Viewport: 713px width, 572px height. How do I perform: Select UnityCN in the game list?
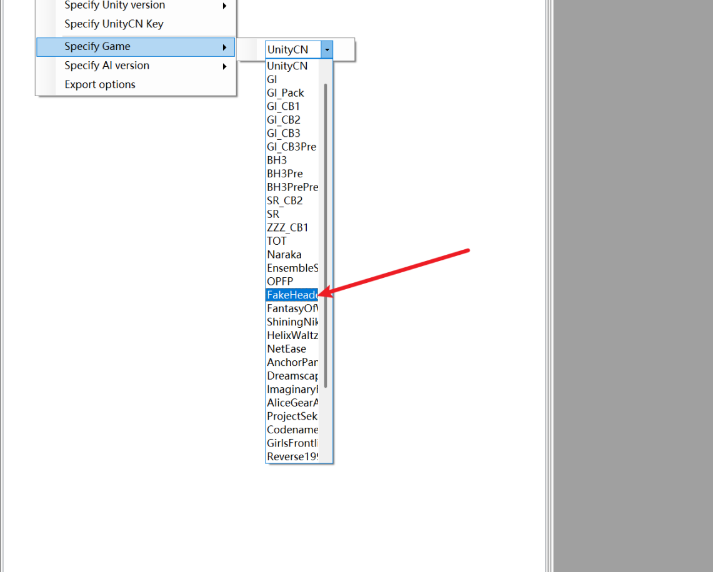[x=292, y=66]
